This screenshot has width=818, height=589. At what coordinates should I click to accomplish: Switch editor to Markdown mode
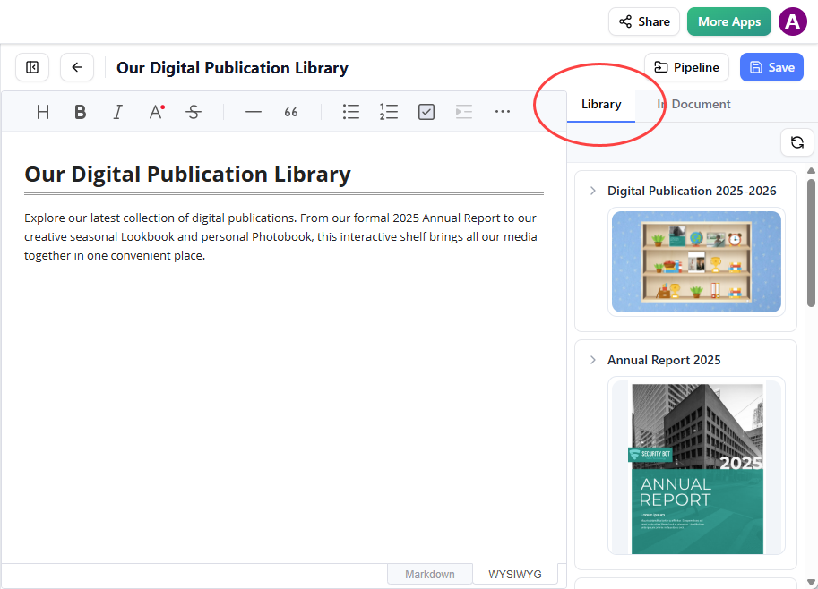point(429,574)
